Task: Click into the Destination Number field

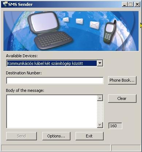Action: [55, 81]
